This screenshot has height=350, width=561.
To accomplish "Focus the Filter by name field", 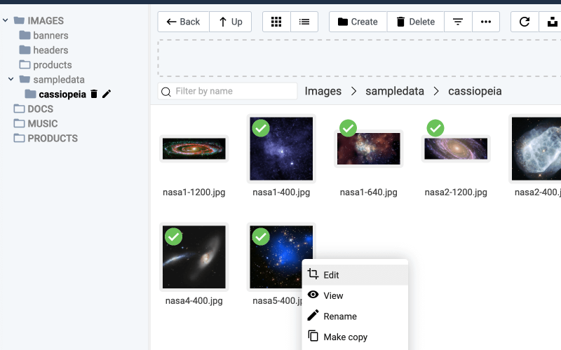I will pos(227,91).
